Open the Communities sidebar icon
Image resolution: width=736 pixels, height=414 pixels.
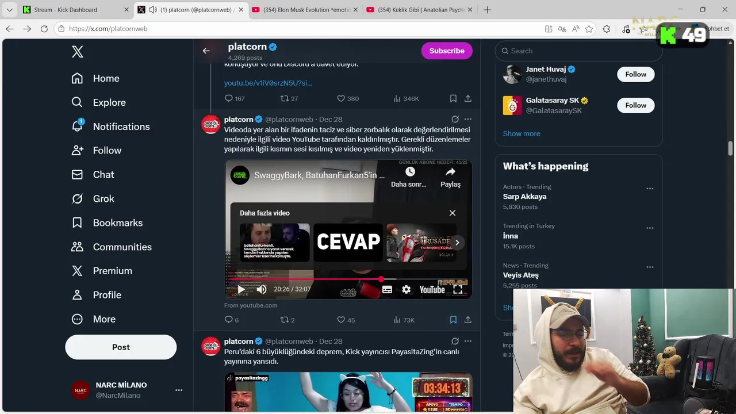coord(77,247)
